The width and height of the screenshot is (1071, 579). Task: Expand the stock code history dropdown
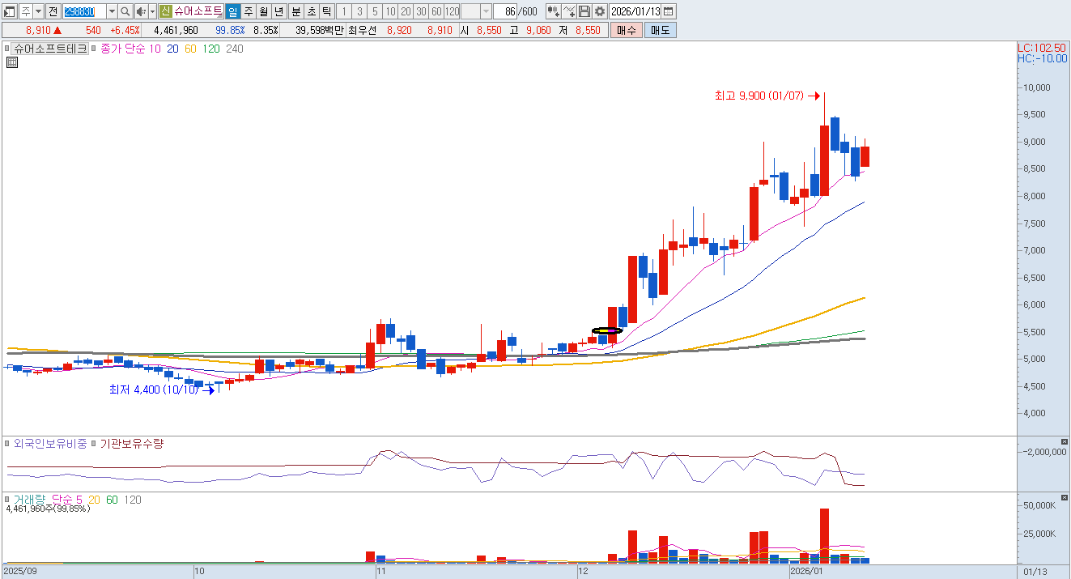coord(112,11)
